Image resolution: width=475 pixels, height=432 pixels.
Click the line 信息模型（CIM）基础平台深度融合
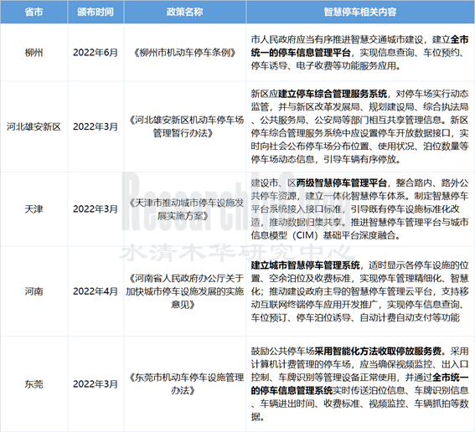tap(326, 235)
